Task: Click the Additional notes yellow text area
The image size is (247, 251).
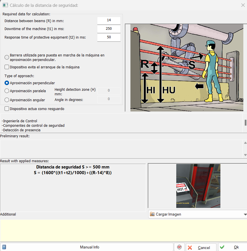Action: pyautogui.click(x=123, y=230)
